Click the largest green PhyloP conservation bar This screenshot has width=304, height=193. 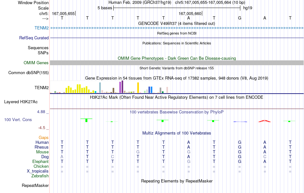[86, 120]
